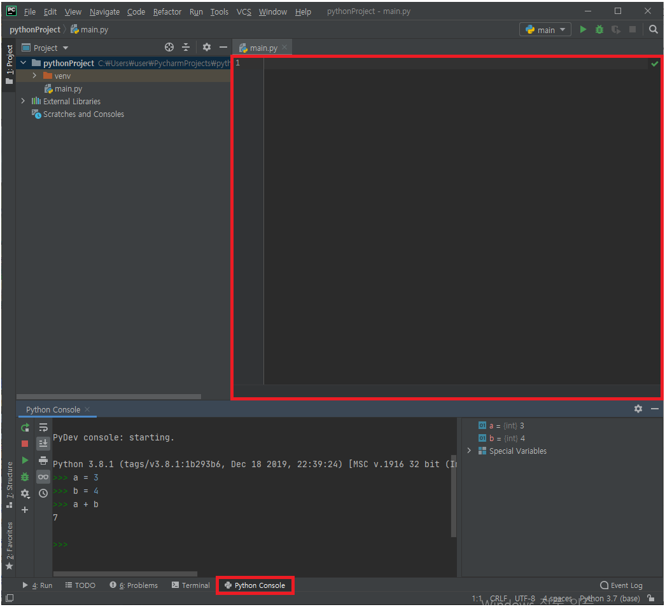Open Python Console panel gear options

click(638, 409)
